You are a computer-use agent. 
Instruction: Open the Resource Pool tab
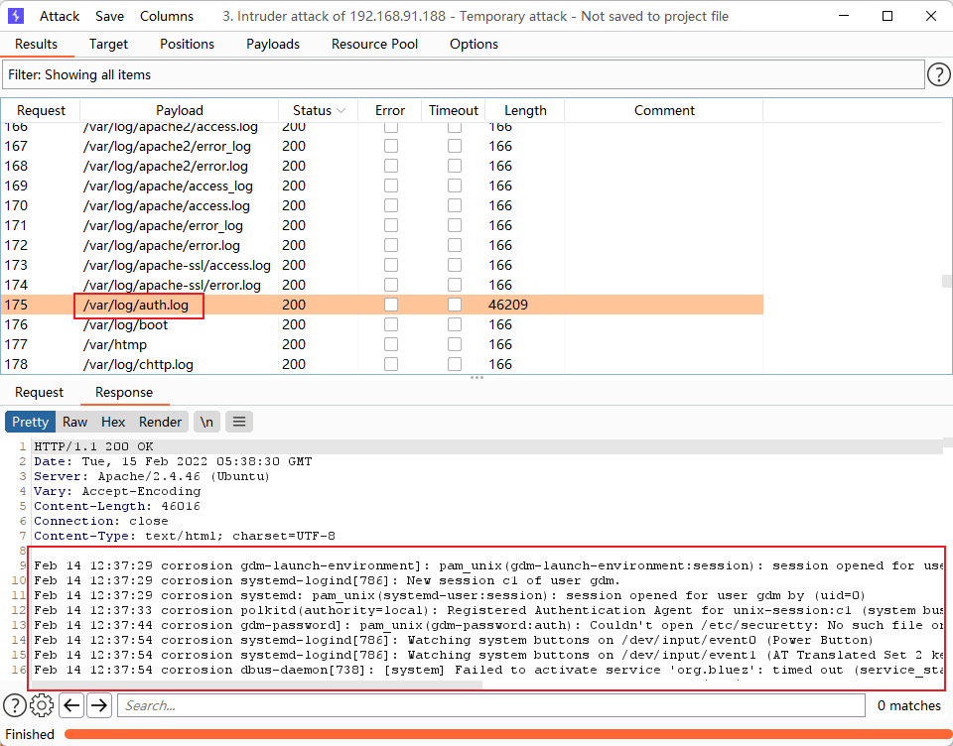pyautogui.click(x=374, y=45)
